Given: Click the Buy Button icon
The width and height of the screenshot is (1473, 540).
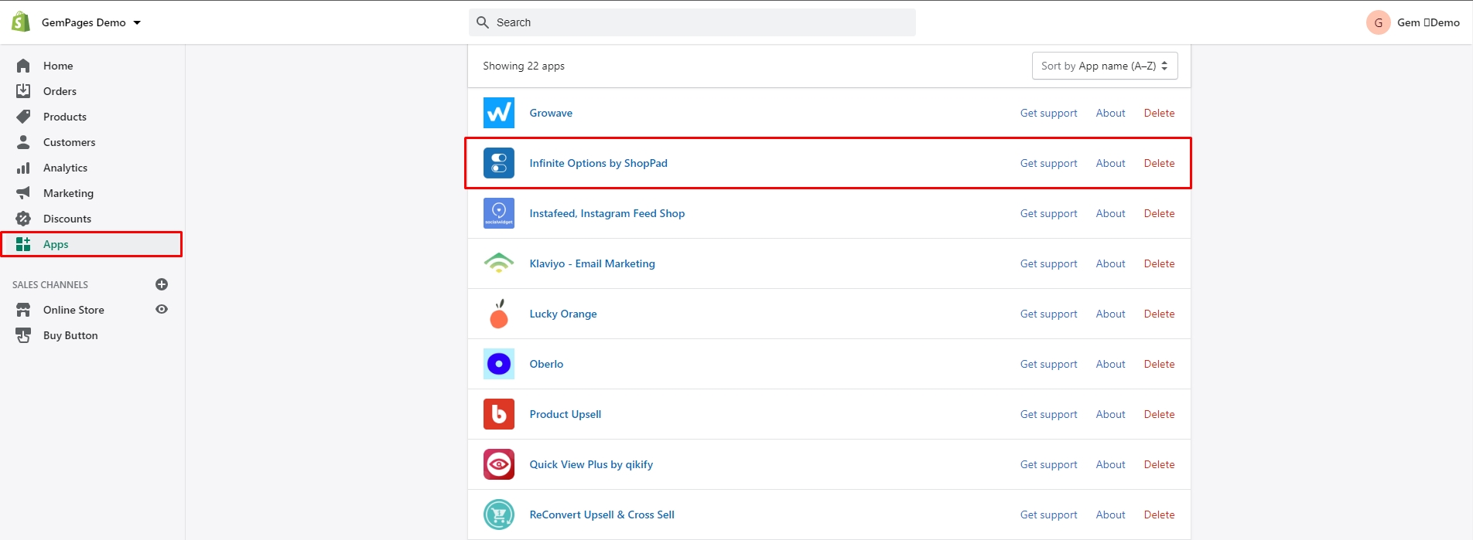Looking at the screenshot, I should [23, 335].
